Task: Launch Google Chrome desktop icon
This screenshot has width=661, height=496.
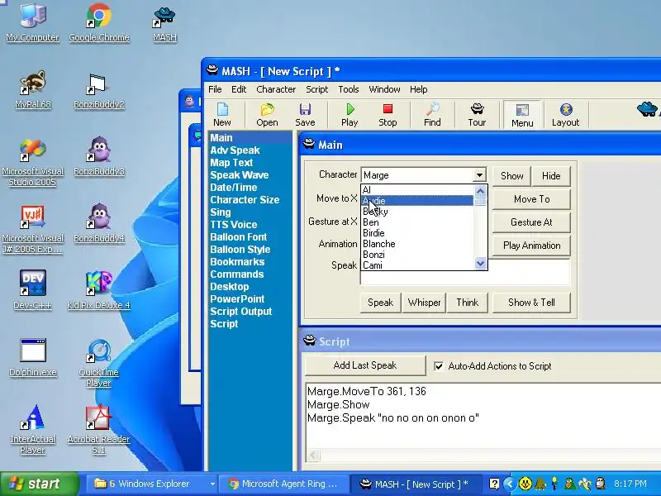Action: [99, 21]
